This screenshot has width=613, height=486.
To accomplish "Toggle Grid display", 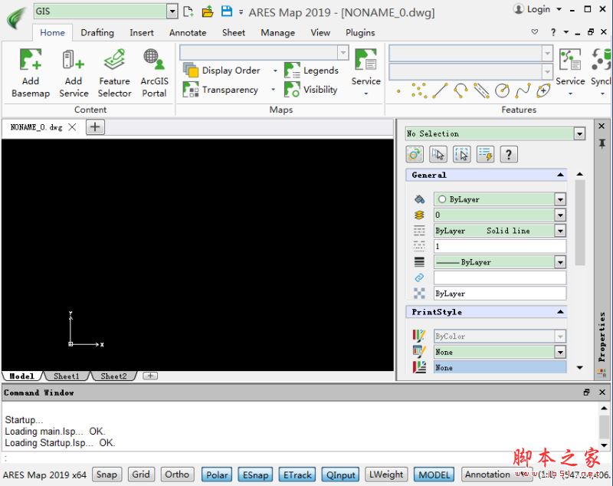I will [141, 475].
